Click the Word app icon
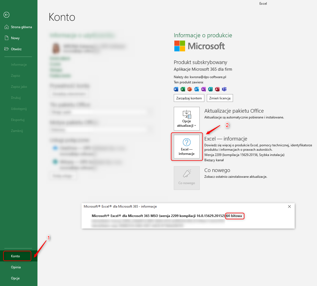 (x=176, y=89)
